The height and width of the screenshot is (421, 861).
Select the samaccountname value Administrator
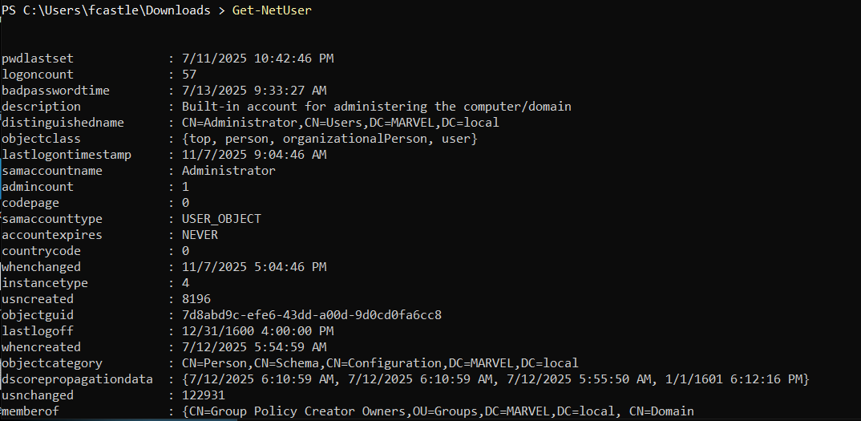pos(229,170)
